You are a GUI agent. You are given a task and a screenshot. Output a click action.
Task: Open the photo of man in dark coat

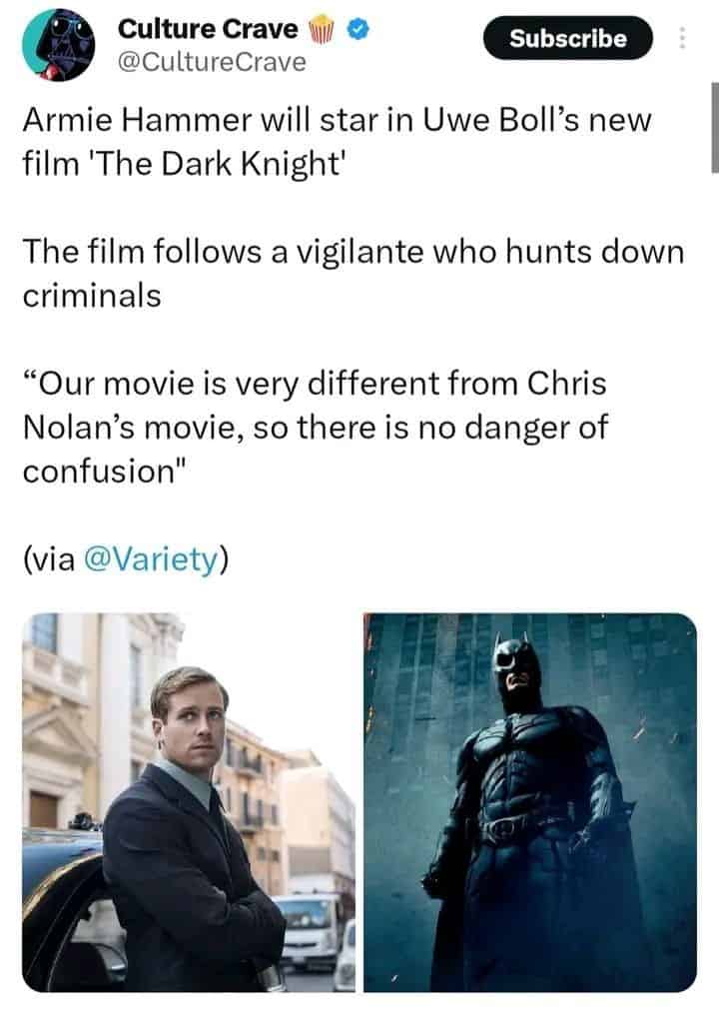tap(189, 802)
